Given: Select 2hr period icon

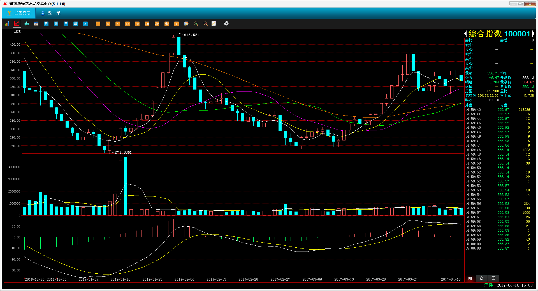Looking at the screenshot, I should 157,24.
